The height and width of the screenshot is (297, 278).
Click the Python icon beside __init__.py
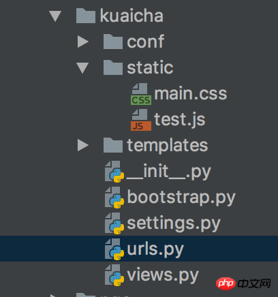click(114, 172)
